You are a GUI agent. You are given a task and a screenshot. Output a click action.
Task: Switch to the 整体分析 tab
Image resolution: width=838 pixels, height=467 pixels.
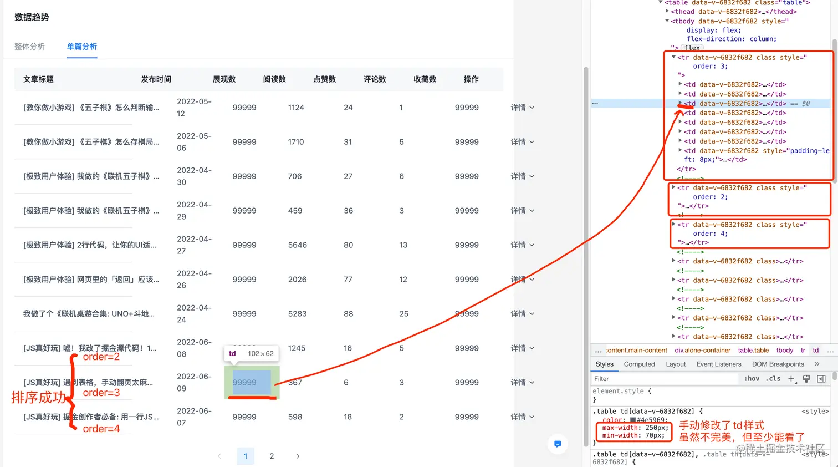[29, 47]
